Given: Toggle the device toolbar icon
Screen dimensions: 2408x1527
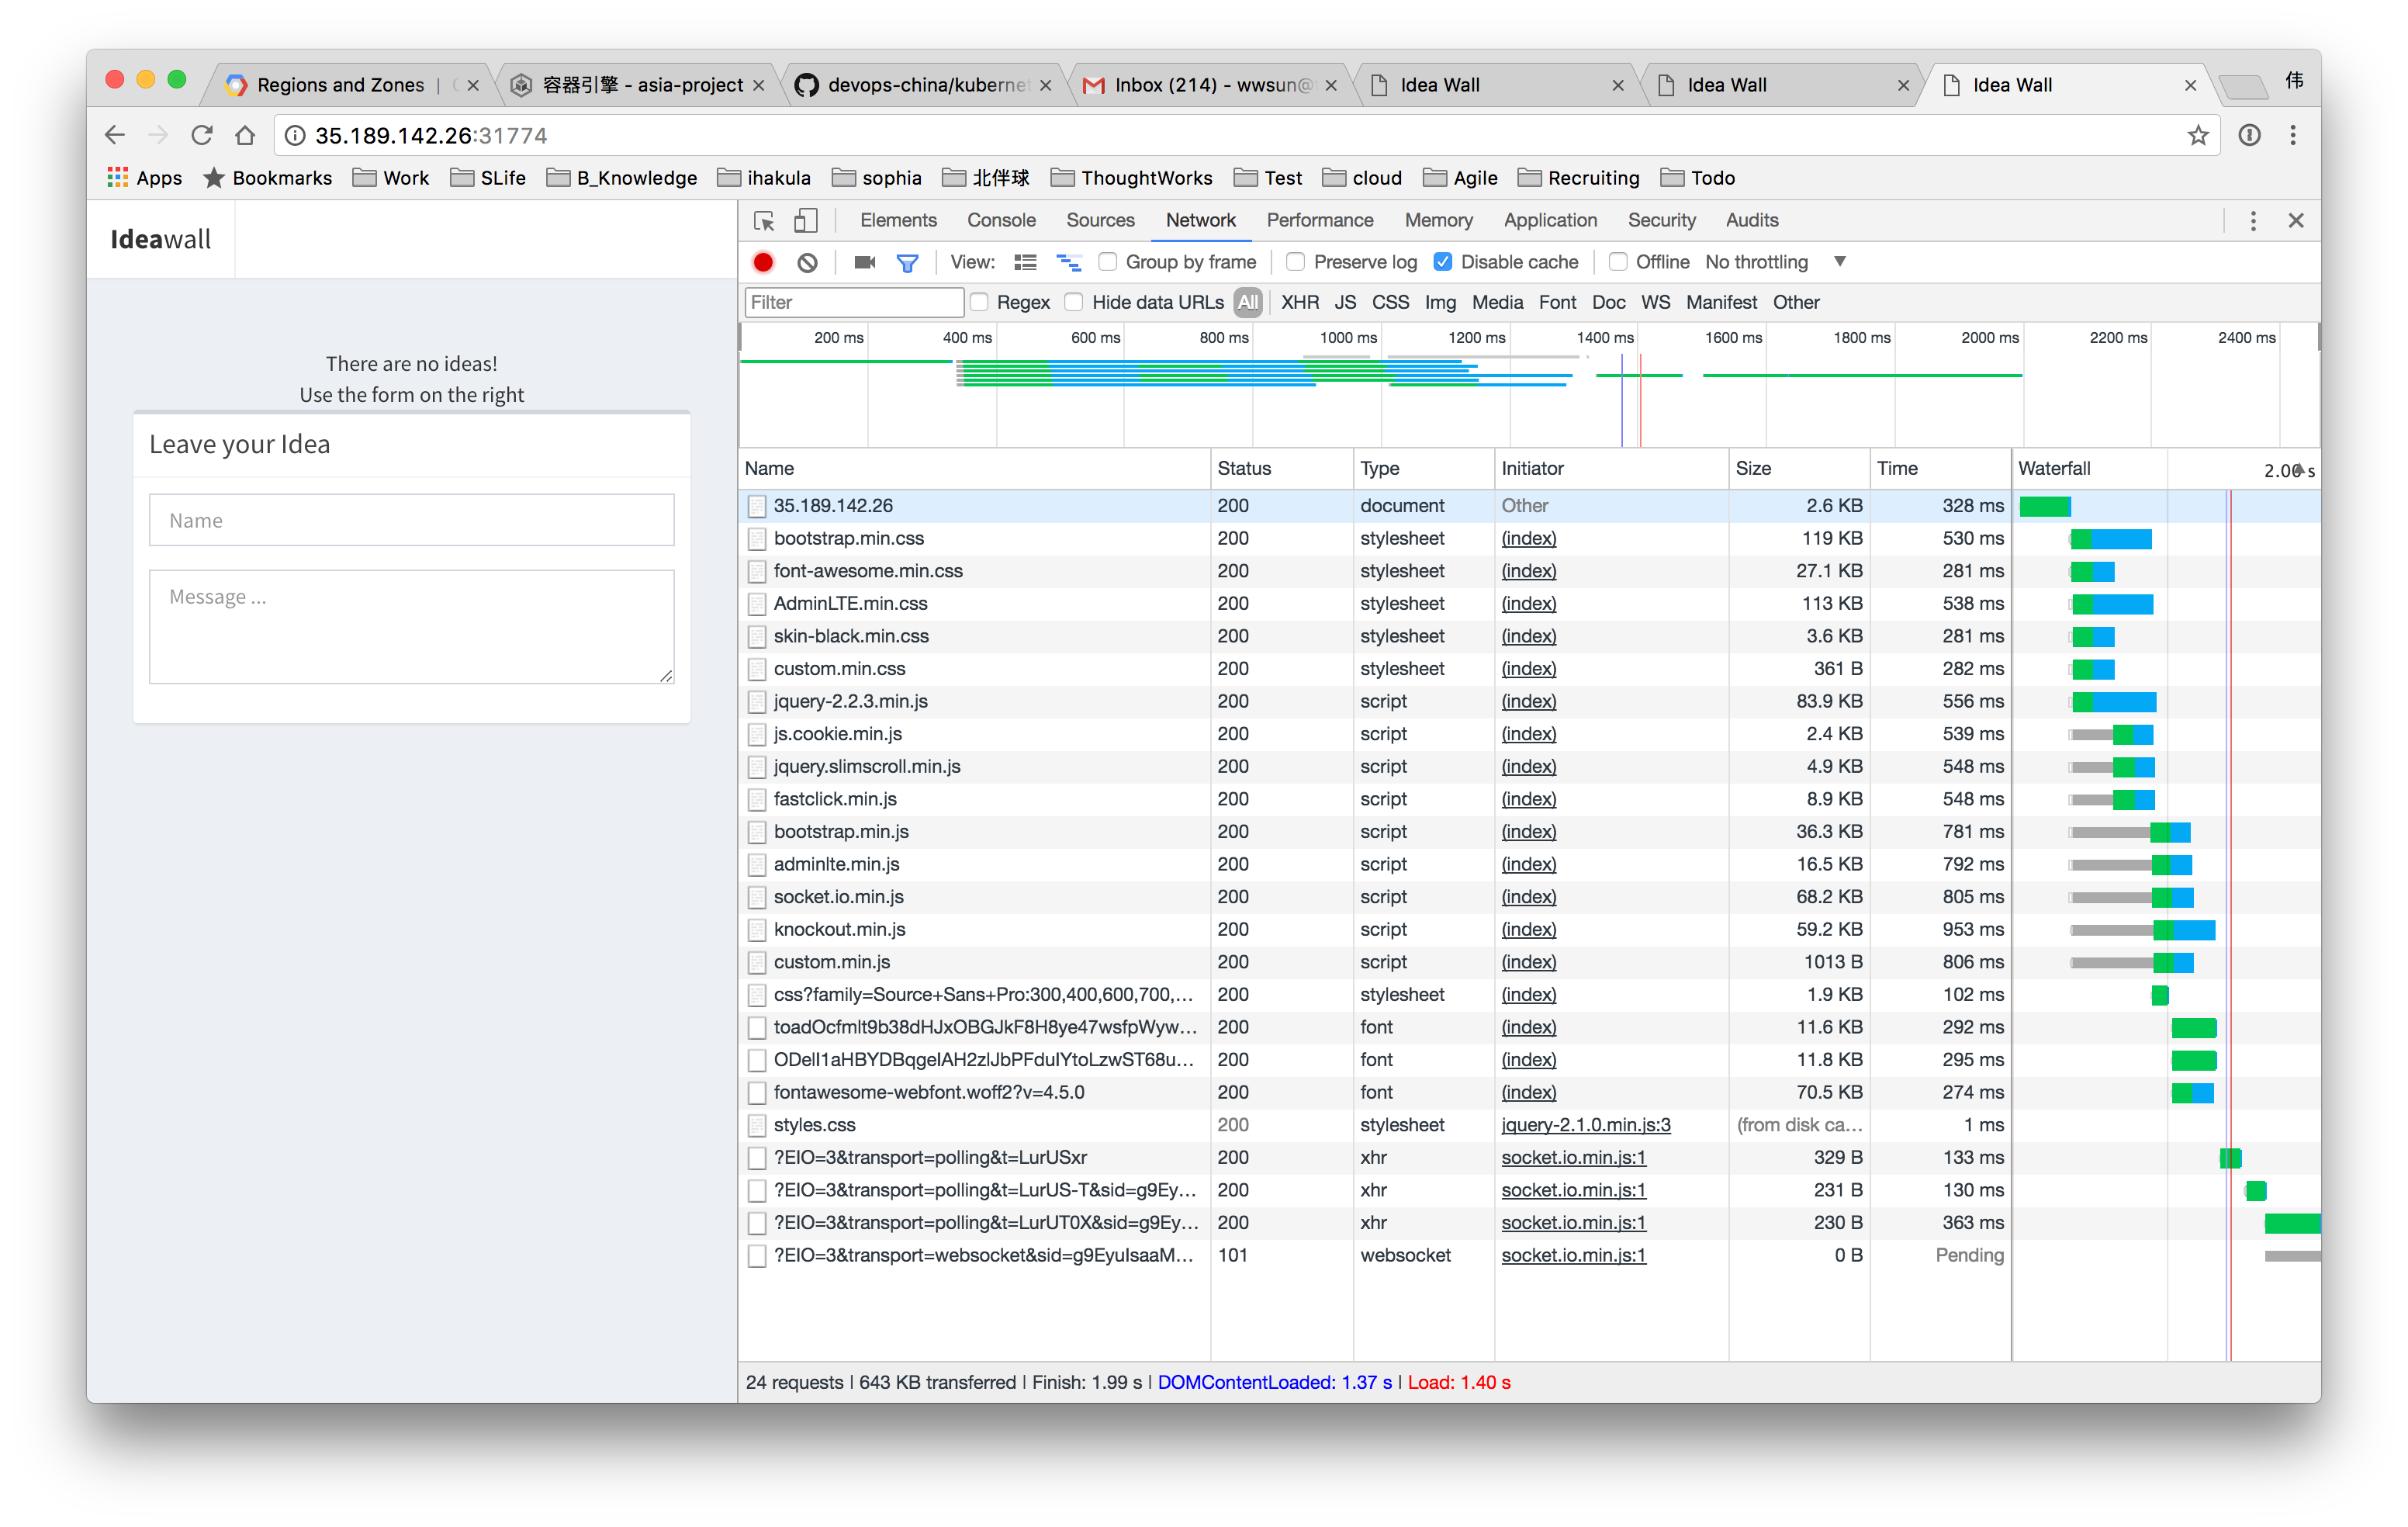Looking at the screenshot, I should click(805, 221).
